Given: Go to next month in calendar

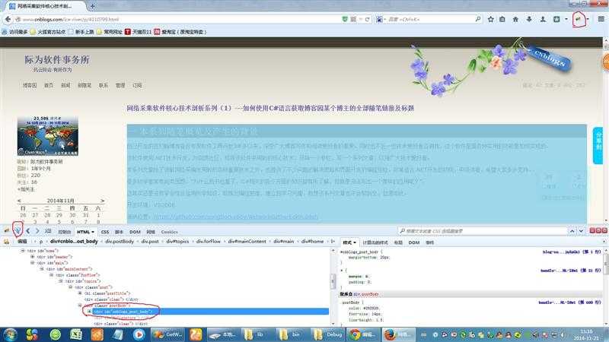Looking at the screenshot, I should [102, 201].
